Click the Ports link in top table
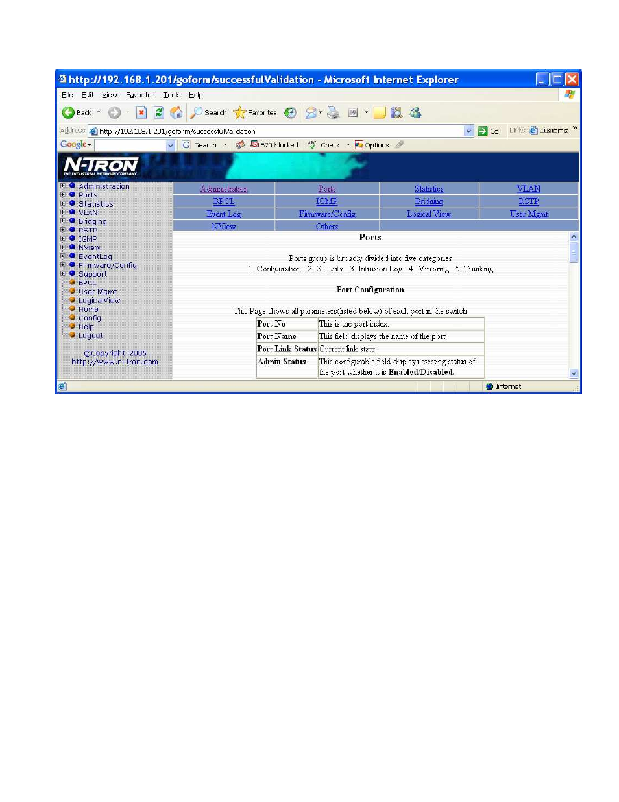619x802 pixels. click(327, 189)
